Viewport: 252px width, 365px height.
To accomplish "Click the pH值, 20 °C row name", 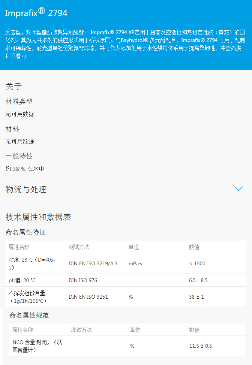I will click(x=22, y=280).
